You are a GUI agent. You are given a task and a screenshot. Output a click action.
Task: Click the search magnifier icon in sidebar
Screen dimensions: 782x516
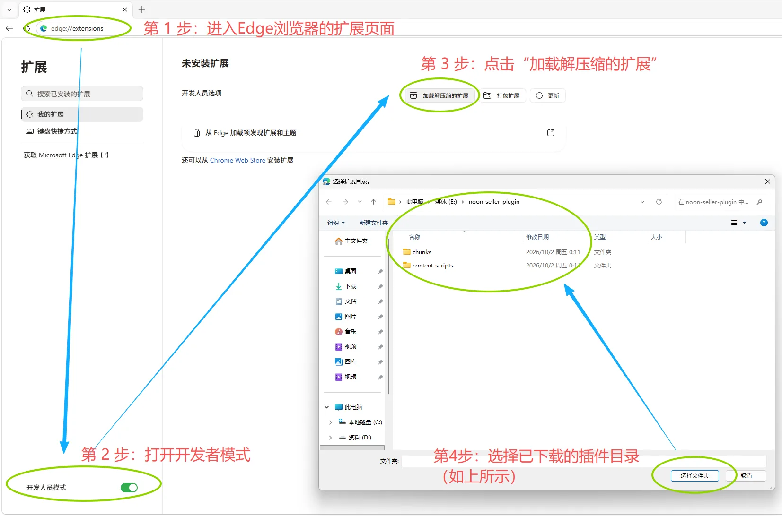30,94
